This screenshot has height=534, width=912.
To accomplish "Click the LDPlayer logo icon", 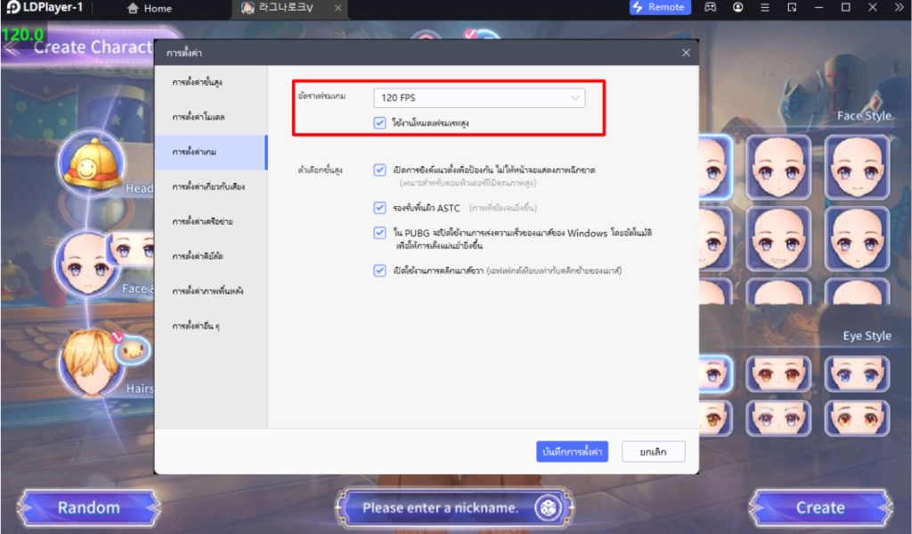I will 12,7.
